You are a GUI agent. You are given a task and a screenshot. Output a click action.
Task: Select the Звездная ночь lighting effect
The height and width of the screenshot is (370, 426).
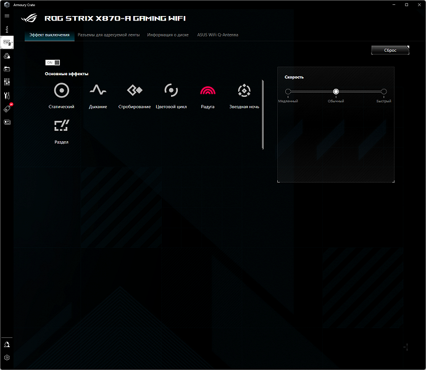coord(244,96)
